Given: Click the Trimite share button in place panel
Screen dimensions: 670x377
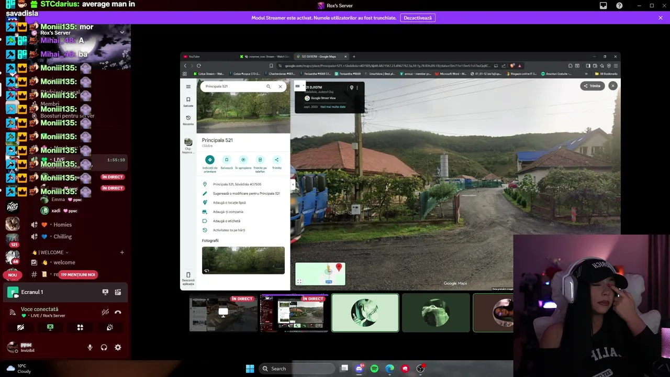Looking at the screenshot, I should (277, 163).
